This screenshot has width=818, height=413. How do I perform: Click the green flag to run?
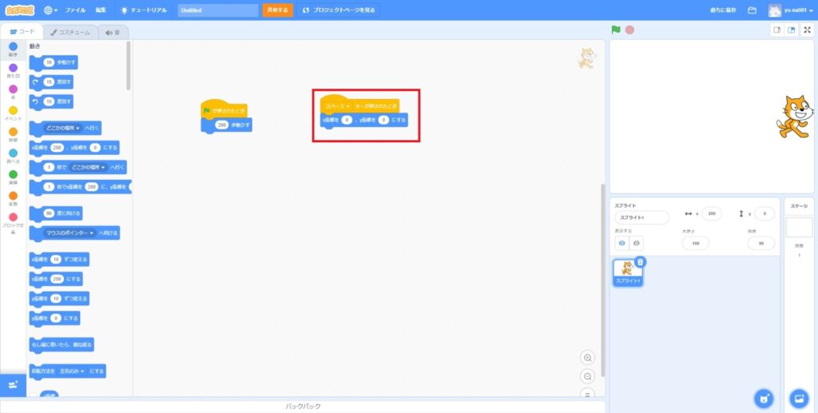[616, 30]
